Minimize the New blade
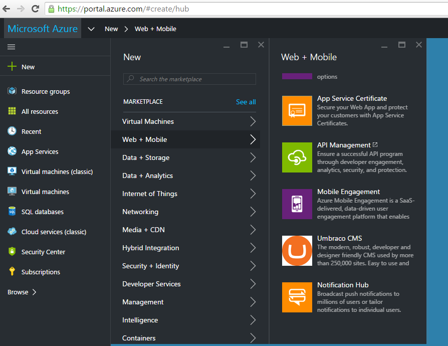 (x=227, y=47)
